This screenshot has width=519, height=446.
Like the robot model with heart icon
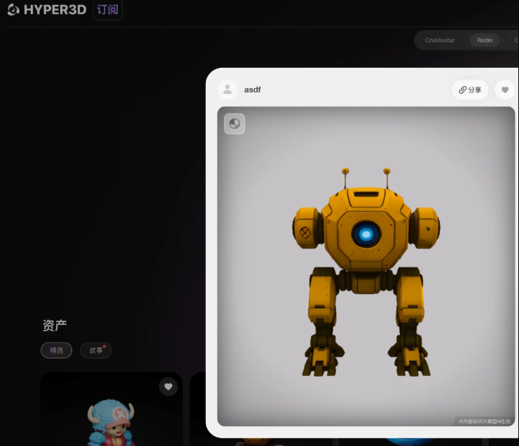click(x=505, y=90)
